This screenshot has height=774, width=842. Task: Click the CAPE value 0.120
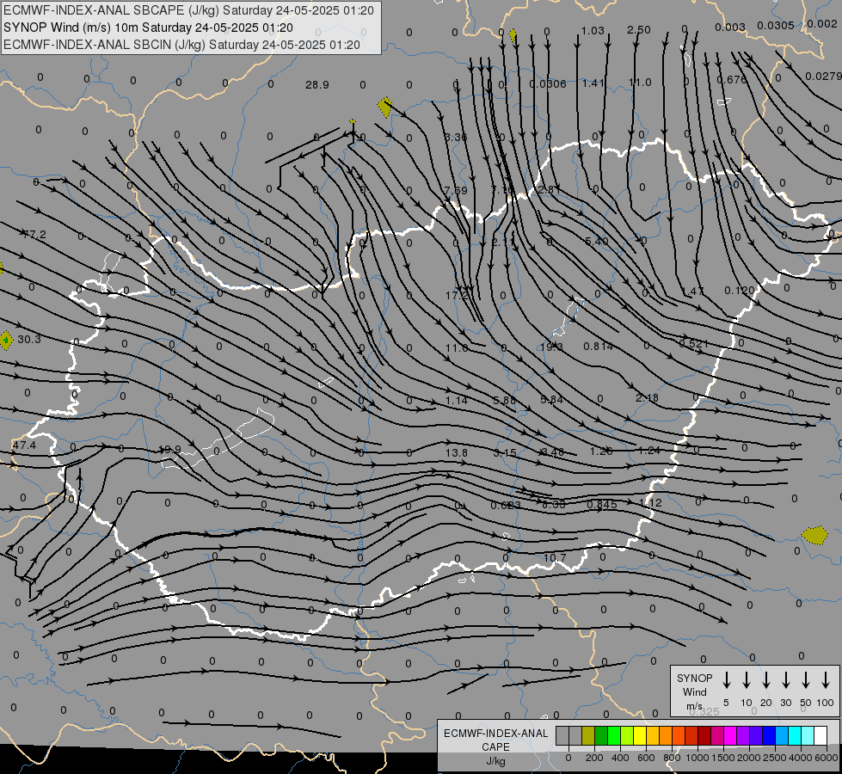pyautogui.click(x=740, y=291)
